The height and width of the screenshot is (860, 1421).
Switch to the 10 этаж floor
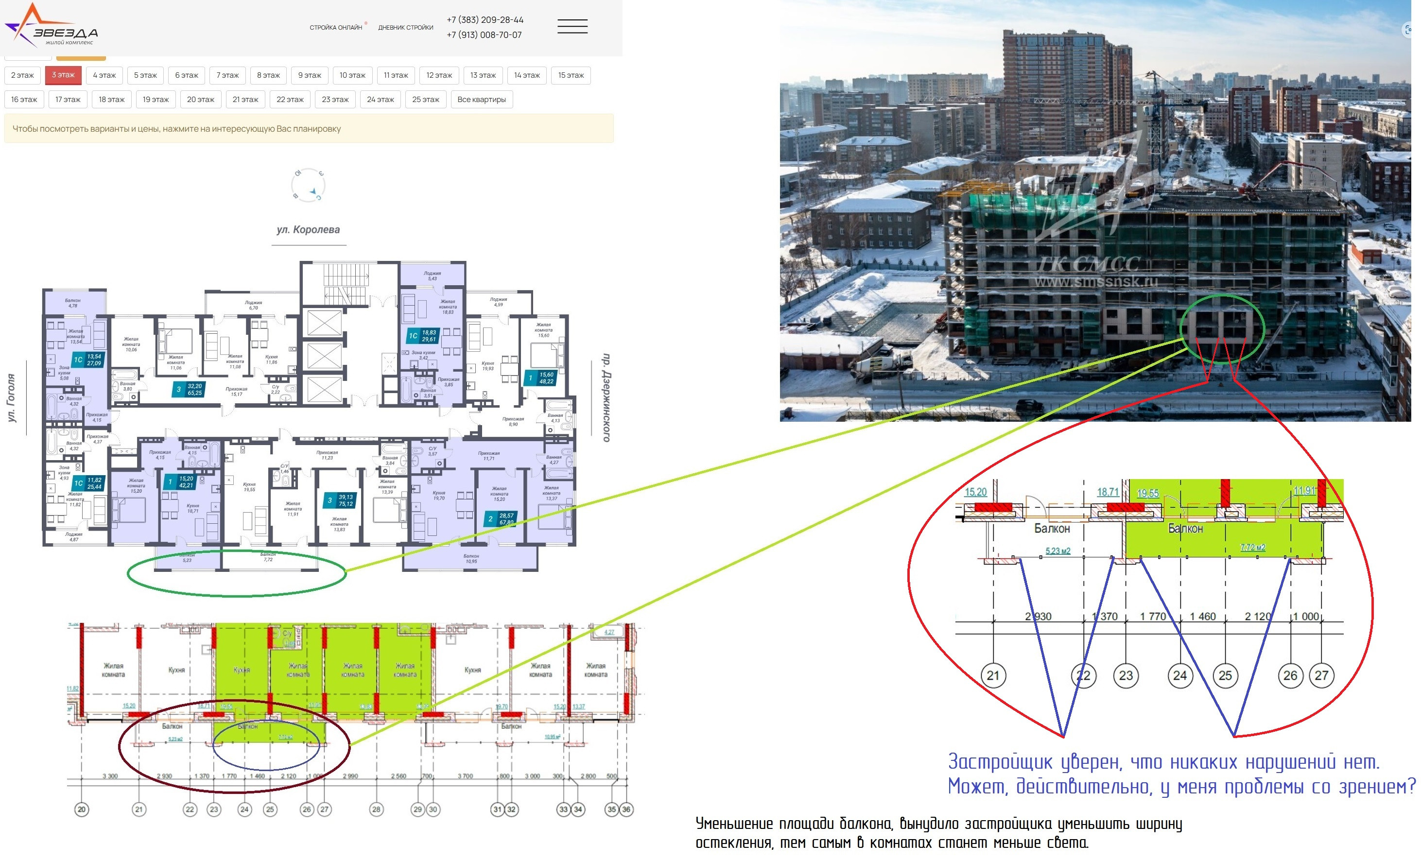[x=352, y=75]
